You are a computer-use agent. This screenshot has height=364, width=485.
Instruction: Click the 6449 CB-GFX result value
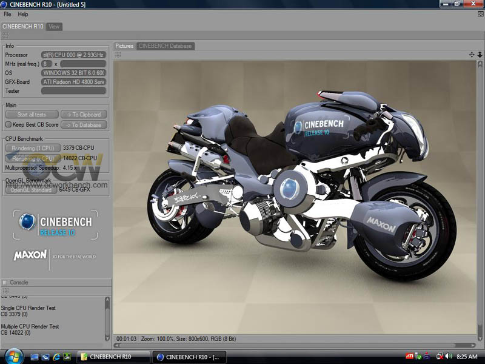pyautogui.click(x=75, y=189)
